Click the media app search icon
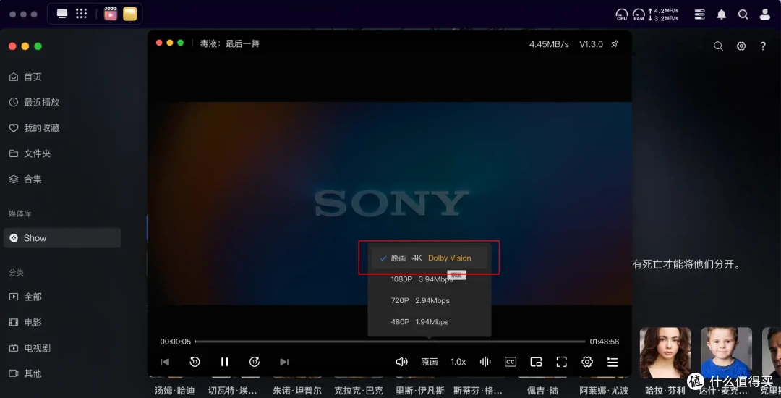The width and height of the screenshot is (781, 398). coord(718,46)
